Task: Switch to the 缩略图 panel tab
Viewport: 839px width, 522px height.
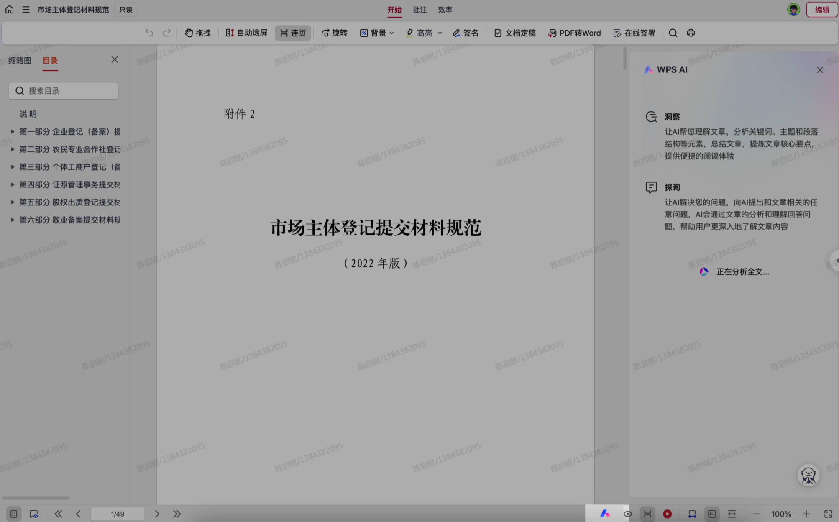Action: 20,61
